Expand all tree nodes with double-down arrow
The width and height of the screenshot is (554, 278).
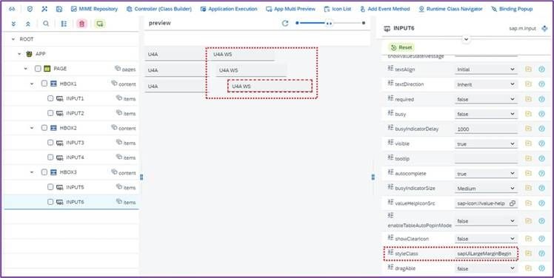13,24
